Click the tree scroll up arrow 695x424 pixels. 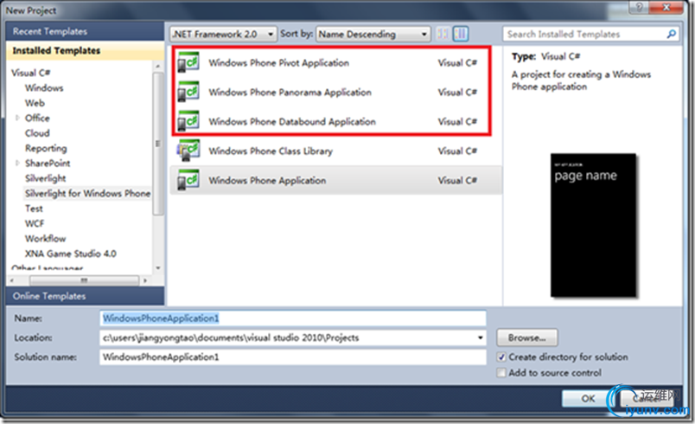coord(158,66)
